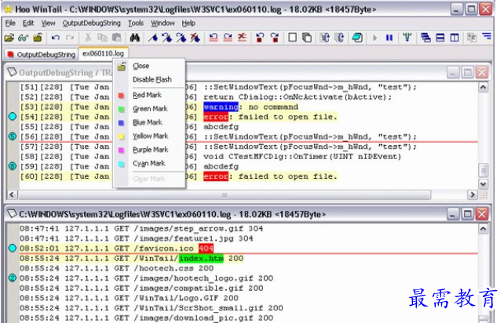Click the cyan mark beside favicon.ico line
Viewport: 504px width, 323px height.
tap(13, 248)
